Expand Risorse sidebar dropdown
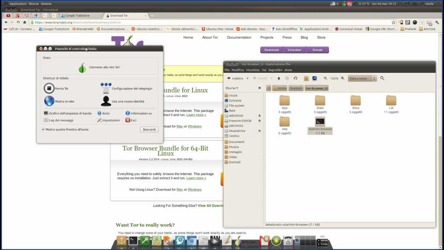Image resolution: width=444 pixels, height=250 pixels. 232,88
